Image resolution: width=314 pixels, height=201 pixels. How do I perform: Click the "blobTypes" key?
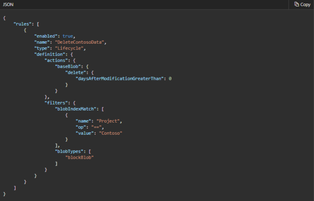[x=69, y=151]
